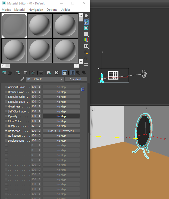
Task: Click the Displacement No Map button
Action: pos(61,141)
